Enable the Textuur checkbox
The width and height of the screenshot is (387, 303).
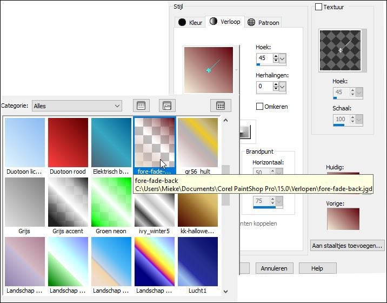pos(318,7)
